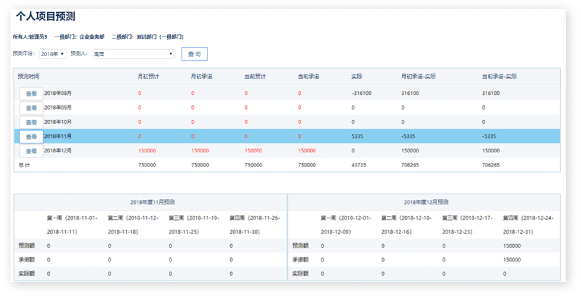Click the -316100 actual value

361,93
